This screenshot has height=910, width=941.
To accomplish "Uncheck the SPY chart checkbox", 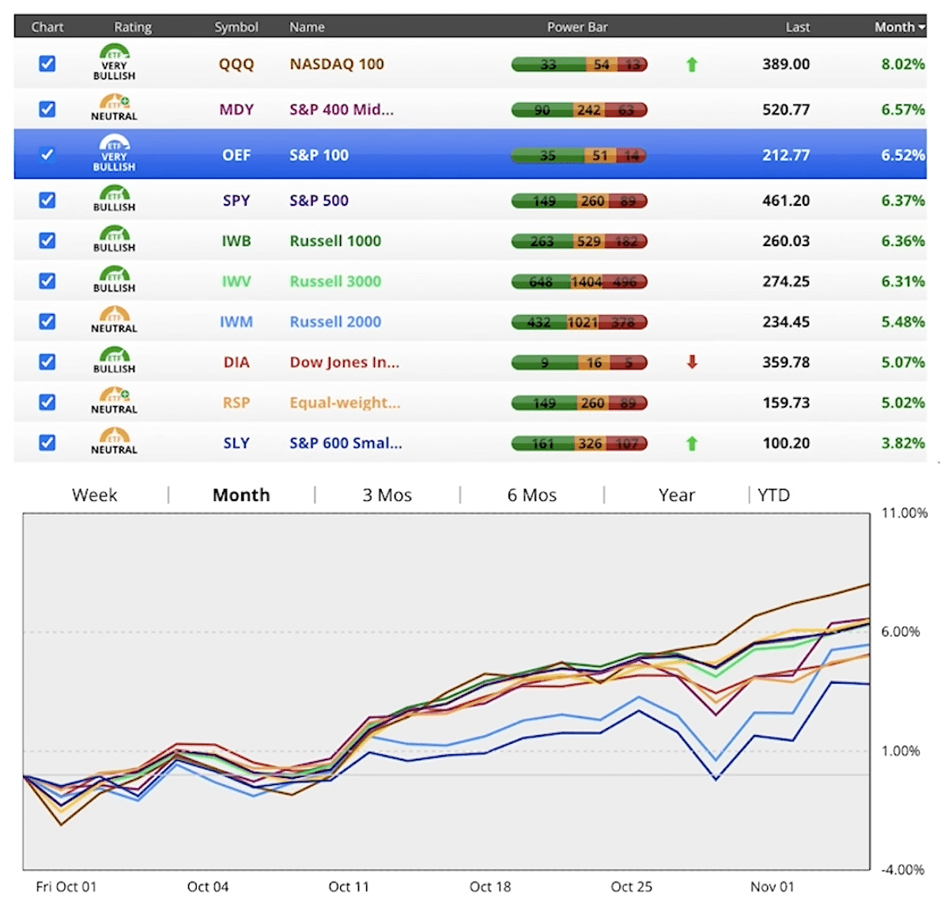I will coord(47,200).
